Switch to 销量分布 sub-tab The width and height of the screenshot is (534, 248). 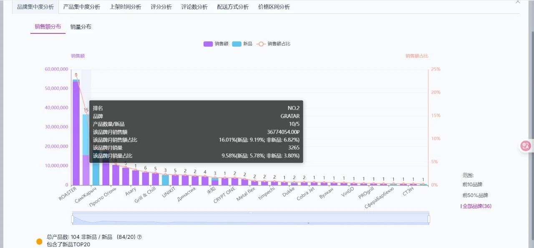pyautogui.click(x=81, y=27)
